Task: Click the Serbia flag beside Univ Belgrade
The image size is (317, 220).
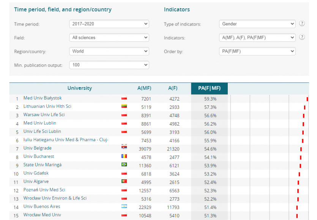Action: [124, 148]
